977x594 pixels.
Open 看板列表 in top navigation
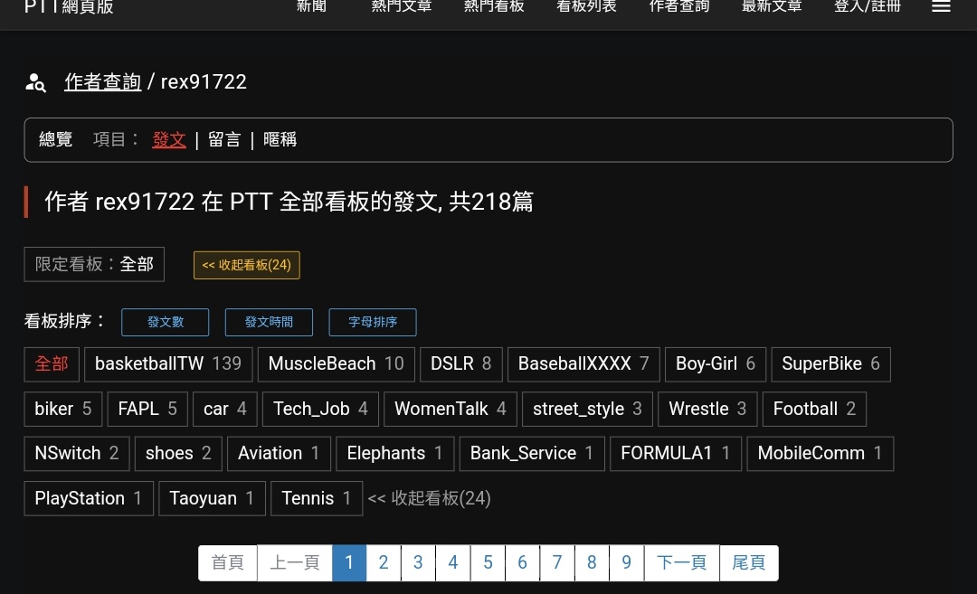point(586,7)
